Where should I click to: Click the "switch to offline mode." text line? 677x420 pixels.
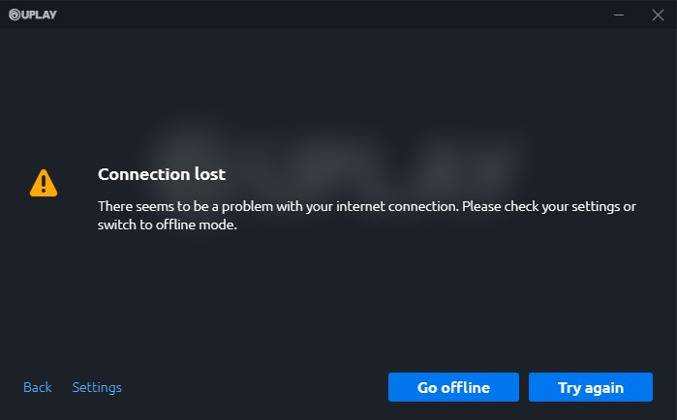(168, 225)
